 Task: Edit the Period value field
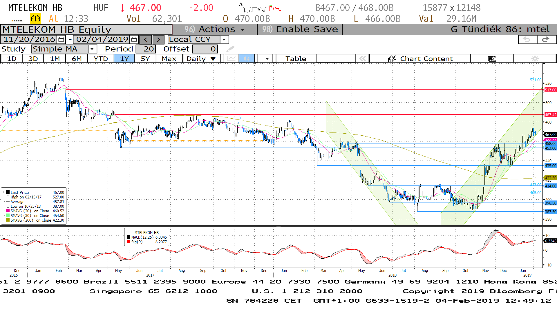click(x=146, y=49)
